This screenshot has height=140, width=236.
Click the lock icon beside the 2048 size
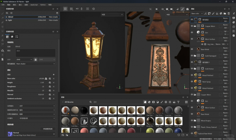pos(36,59)
